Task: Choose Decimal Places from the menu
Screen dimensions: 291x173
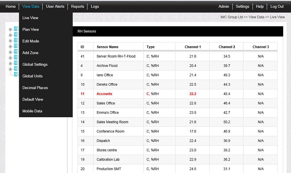Action: 35,88
